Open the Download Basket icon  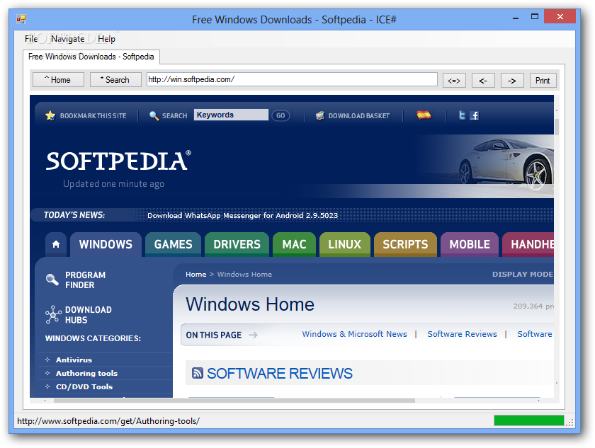(x=320, y=115)
